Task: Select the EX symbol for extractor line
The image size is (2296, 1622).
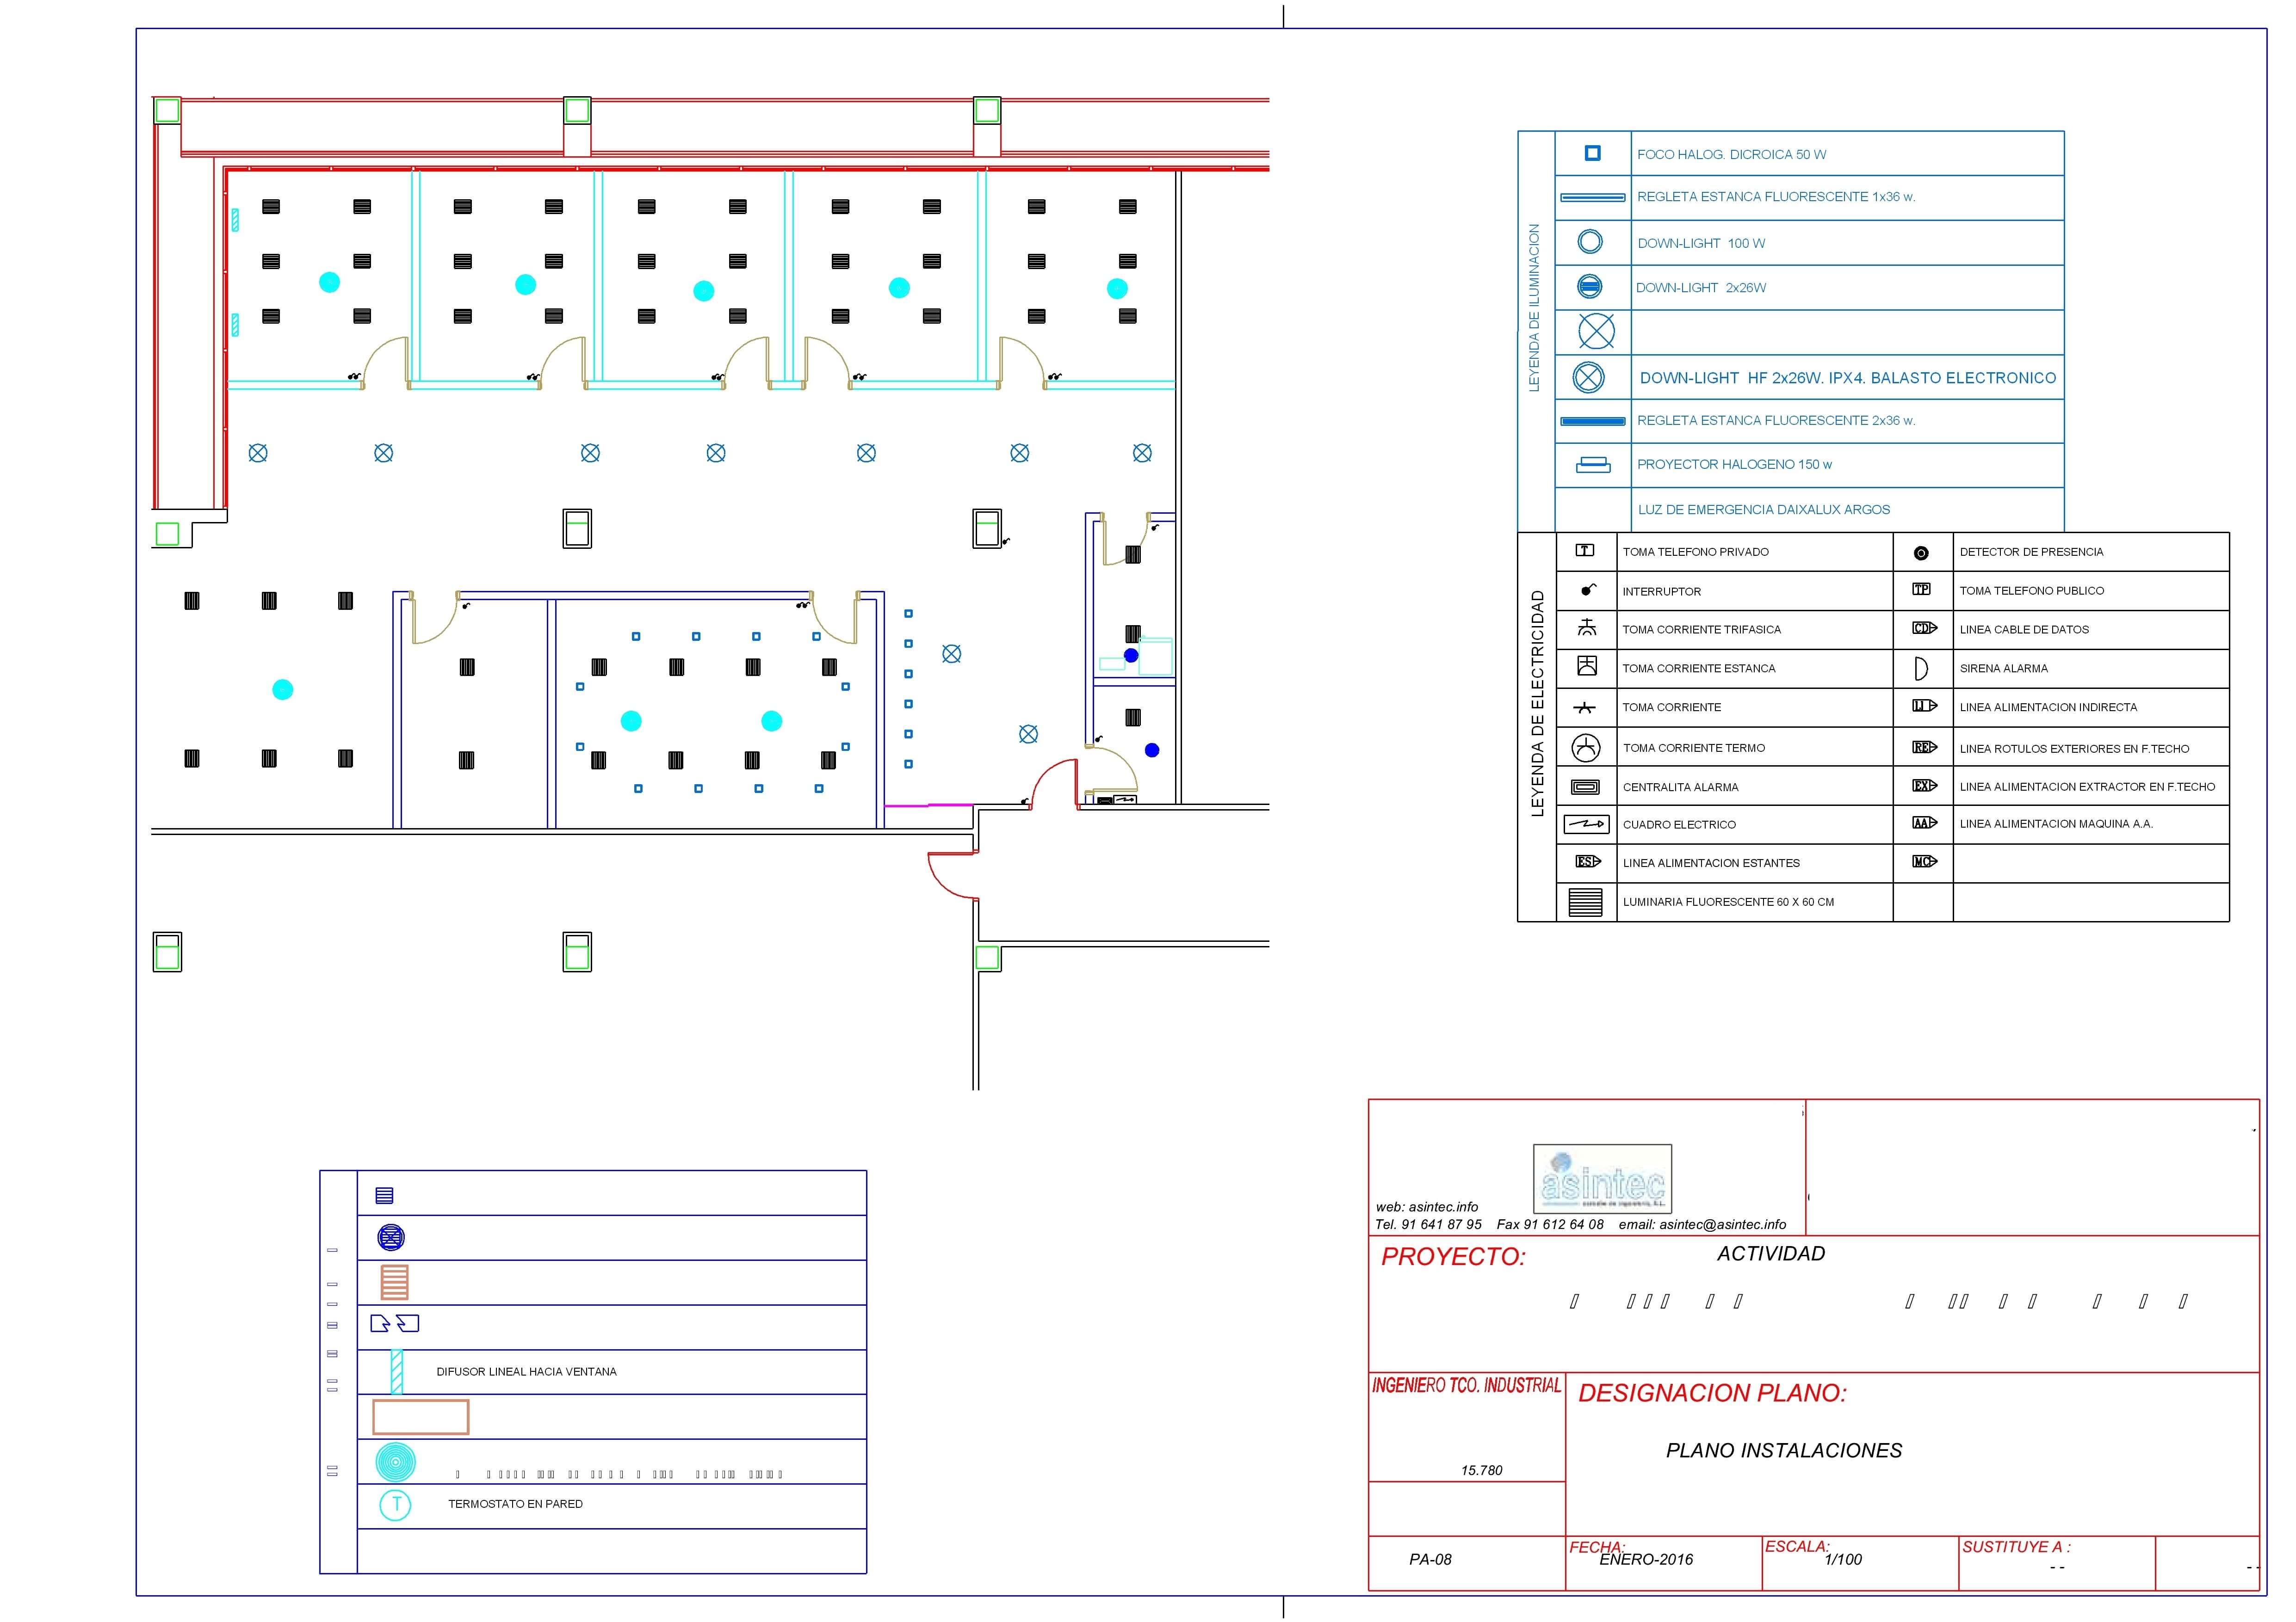Action: click(1925, 786)
